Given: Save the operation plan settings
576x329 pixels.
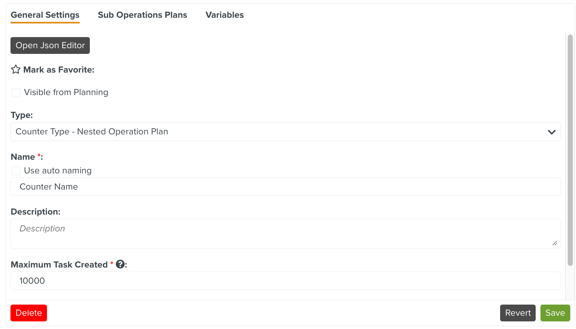Looking at the screenshot, I should (555, 313).
